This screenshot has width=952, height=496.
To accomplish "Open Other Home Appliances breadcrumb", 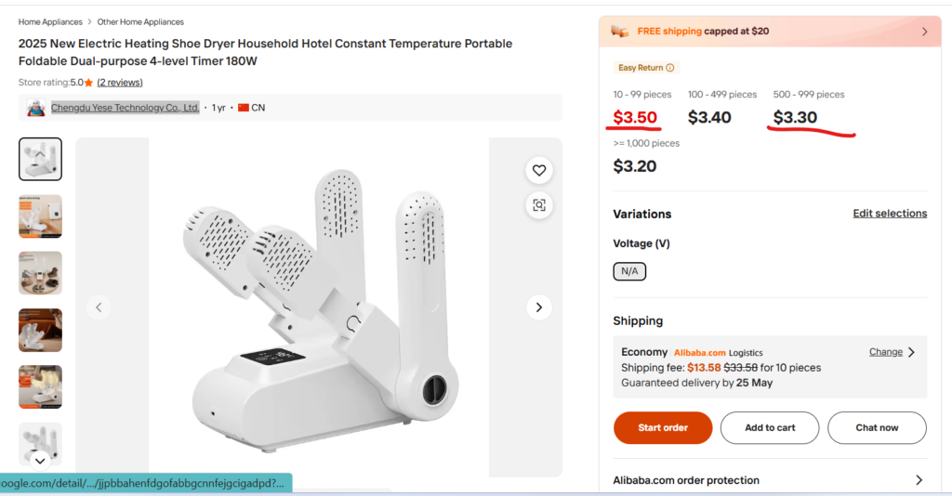I will tap(140, 21).
